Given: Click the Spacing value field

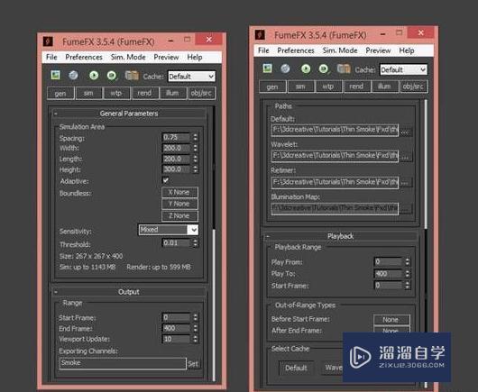Looking at the screenshot, I should (x=177, y=137).
